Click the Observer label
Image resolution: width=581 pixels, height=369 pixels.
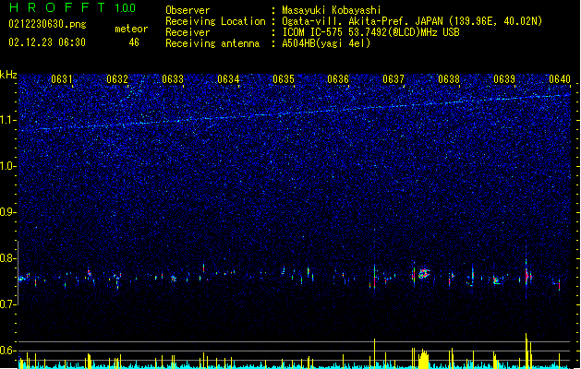click(x=188, y=10)
